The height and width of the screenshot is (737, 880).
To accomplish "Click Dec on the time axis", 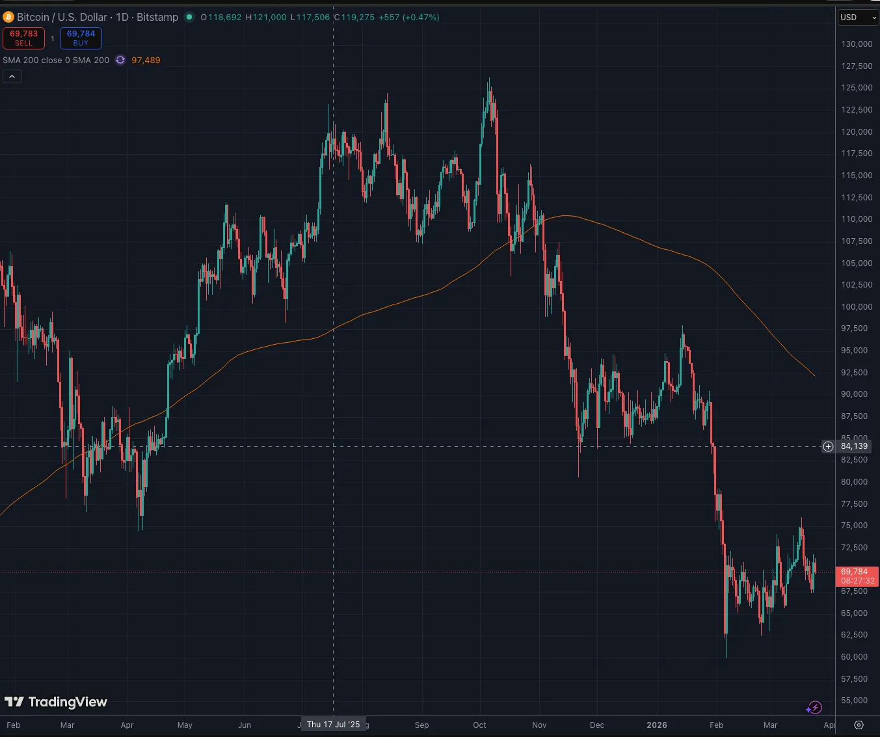I will click(596, 725).
